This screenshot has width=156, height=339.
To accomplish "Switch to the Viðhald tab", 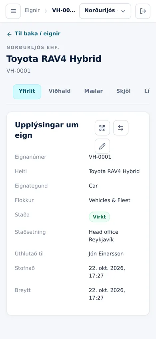I will point(60,91).
